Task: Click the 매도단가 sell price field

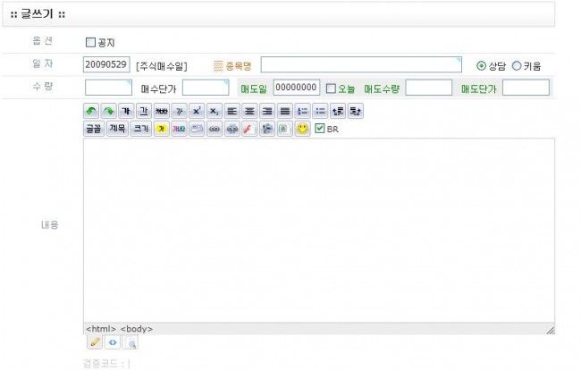Action: click(526, 88)
